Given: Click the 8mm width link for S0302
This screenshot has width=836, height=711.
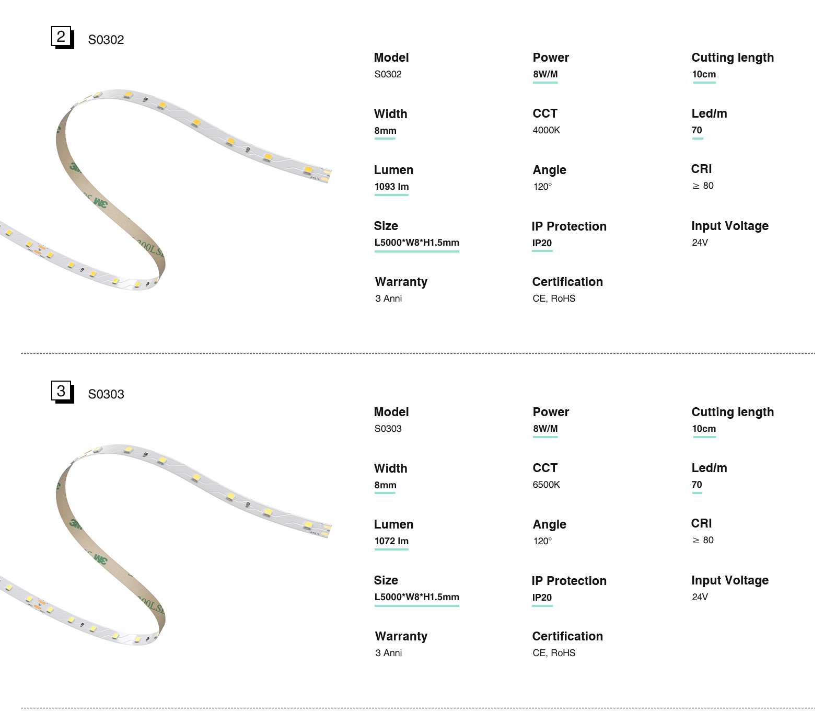Looking at the screenshot, I should (385, 131).
